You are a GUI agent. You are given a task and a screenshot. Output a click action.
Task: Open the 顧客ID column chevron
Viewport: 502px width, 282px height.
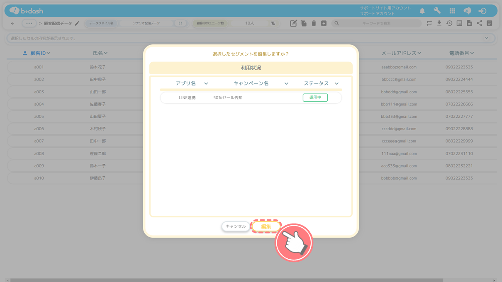[49, 53]
